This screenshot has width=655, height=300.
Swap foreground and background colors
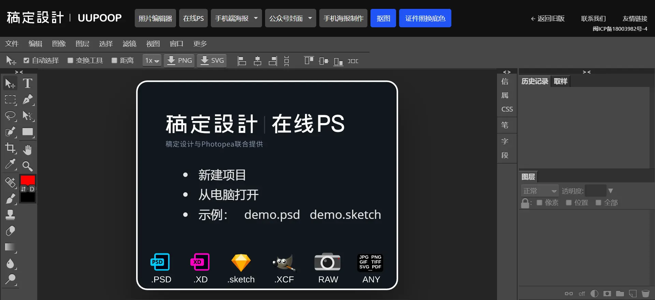click(x=24, y=189)
